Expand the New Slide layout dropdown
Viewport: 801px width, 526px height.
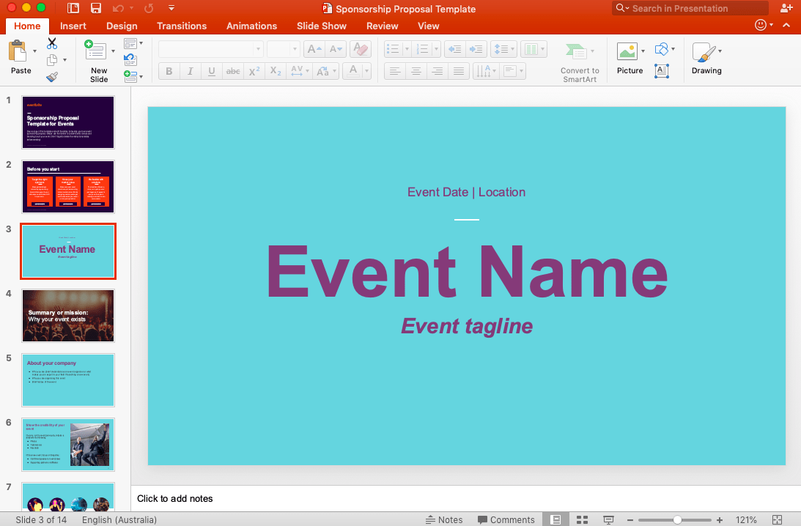(113, 51)
